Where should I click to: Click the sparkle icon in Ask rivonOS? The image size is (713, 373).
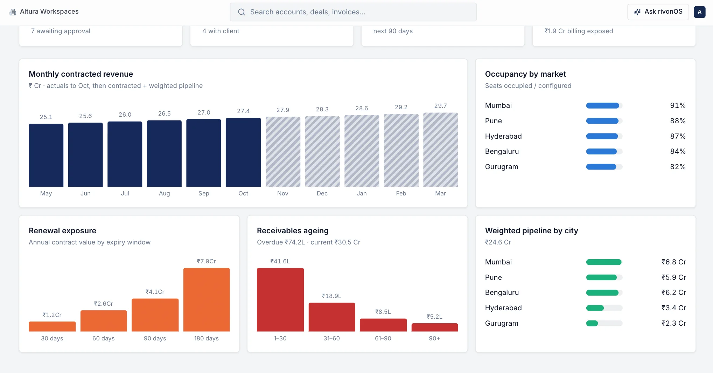tap(637, 12)
